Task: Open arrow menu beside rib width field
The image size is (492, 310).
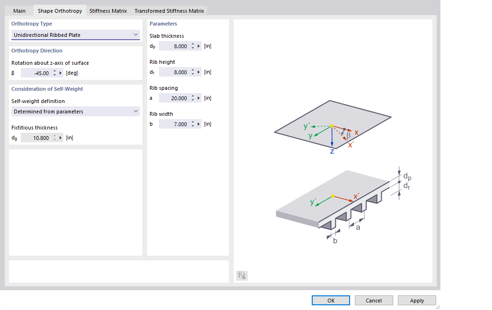Action: [x=199, y=124]
